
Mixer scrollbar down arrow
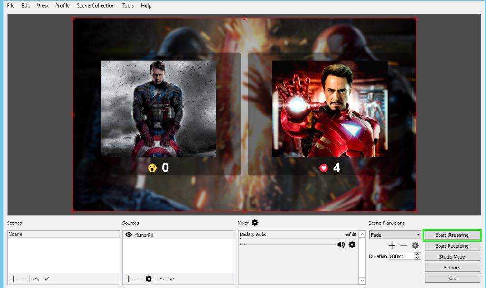pyautogui.click(x=362, y=281)
